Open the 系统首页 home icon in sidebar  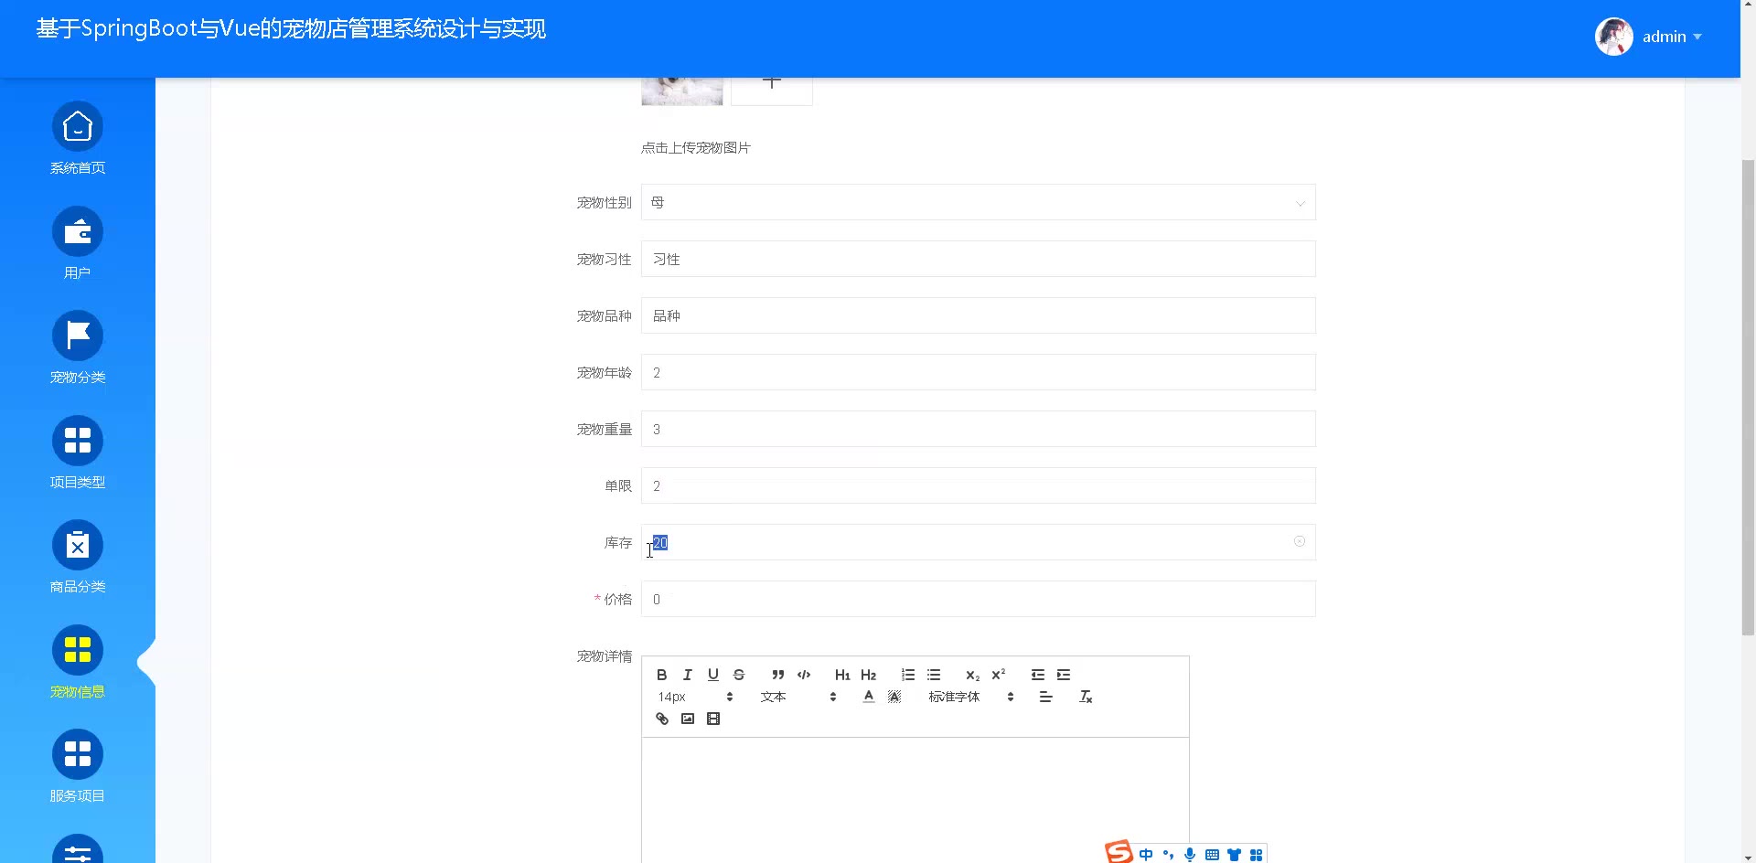pos(78,126)
